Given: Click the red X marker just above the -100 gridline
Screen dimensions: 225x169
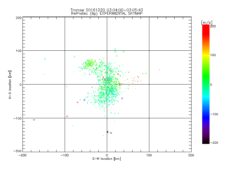Looking at the screenshot, I should click(67, 116).
